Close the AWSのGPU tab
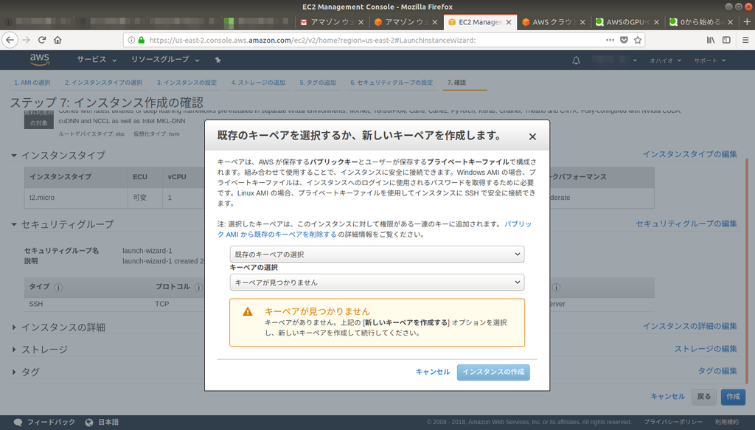 click(656, 22)
